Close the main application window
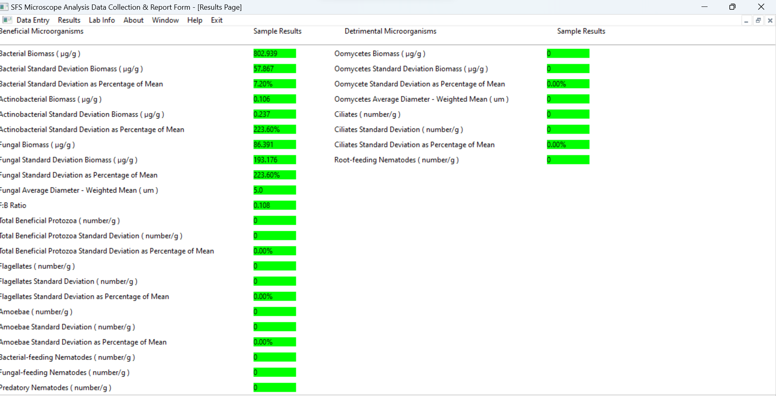Screen dimensions: 776x396 pyautogui.click(x=761, y=7)
